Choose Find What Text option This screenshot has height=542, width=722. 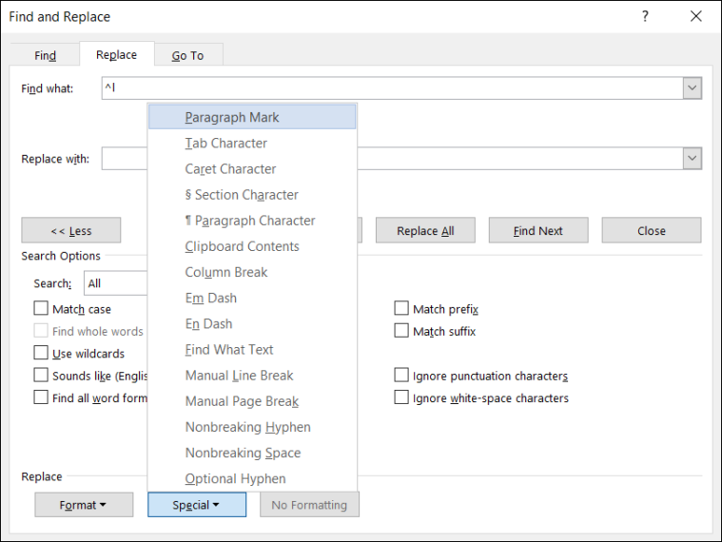coord(252,349)
